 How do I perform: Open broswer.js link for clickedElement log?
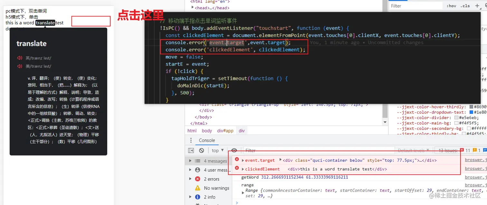(x=476, y=168)
